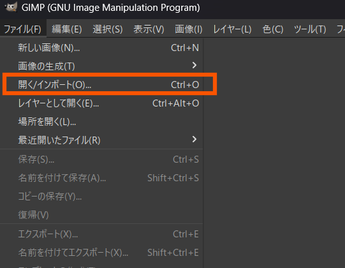Choose レイヤーとして開く(E)... entry
The width and height of the screenshot is (345, 268).
(x=101, y=103)
